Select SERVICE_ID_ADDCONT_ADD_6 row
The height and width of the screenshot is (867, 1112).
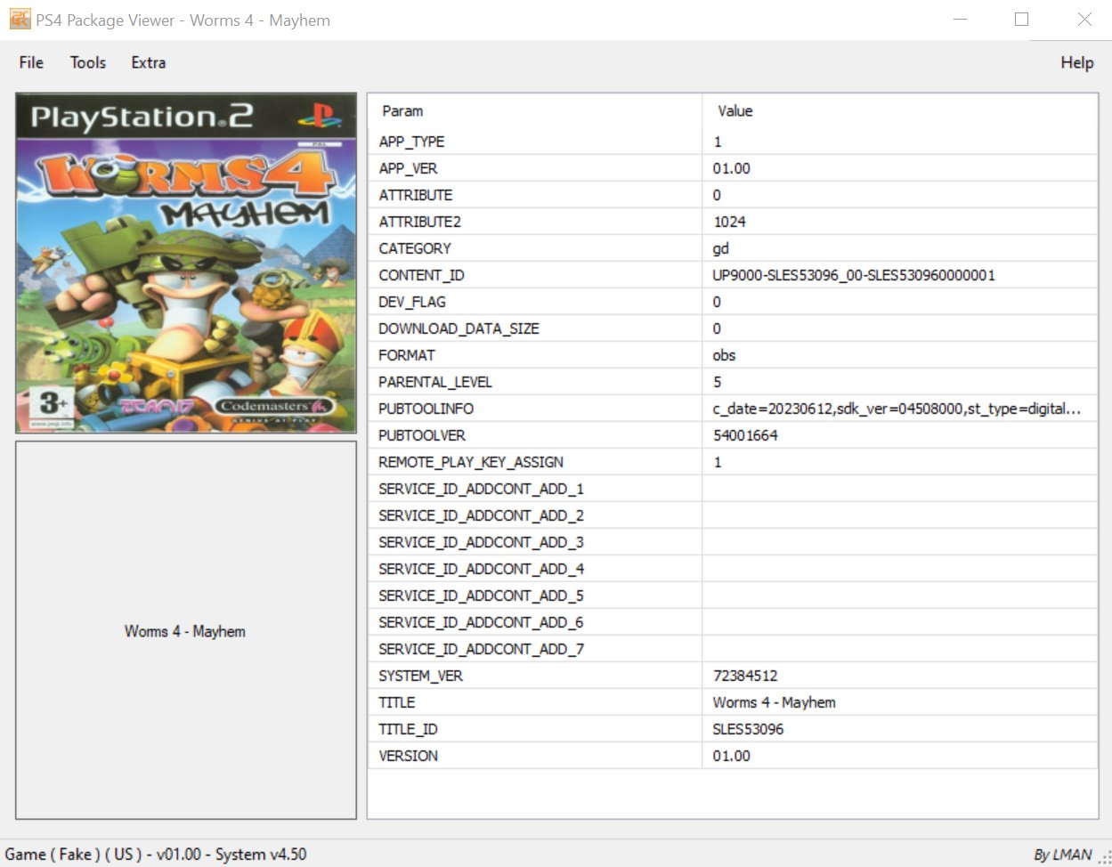coord(733,622)
